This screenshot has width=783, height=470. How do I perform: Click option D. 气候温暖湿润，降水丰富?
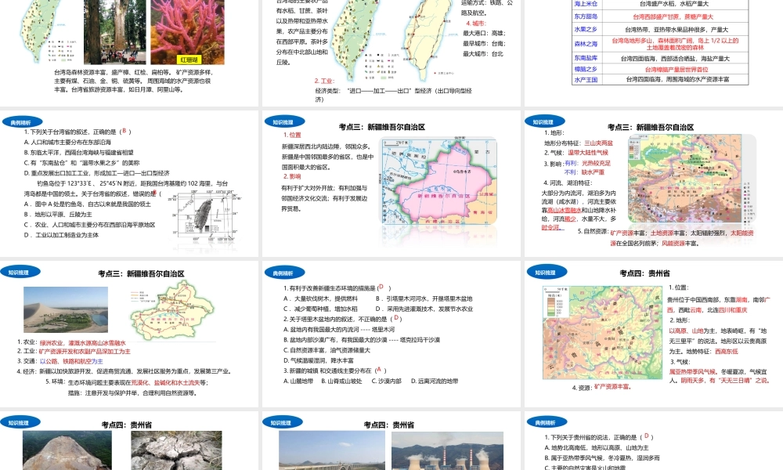[319, 360]
